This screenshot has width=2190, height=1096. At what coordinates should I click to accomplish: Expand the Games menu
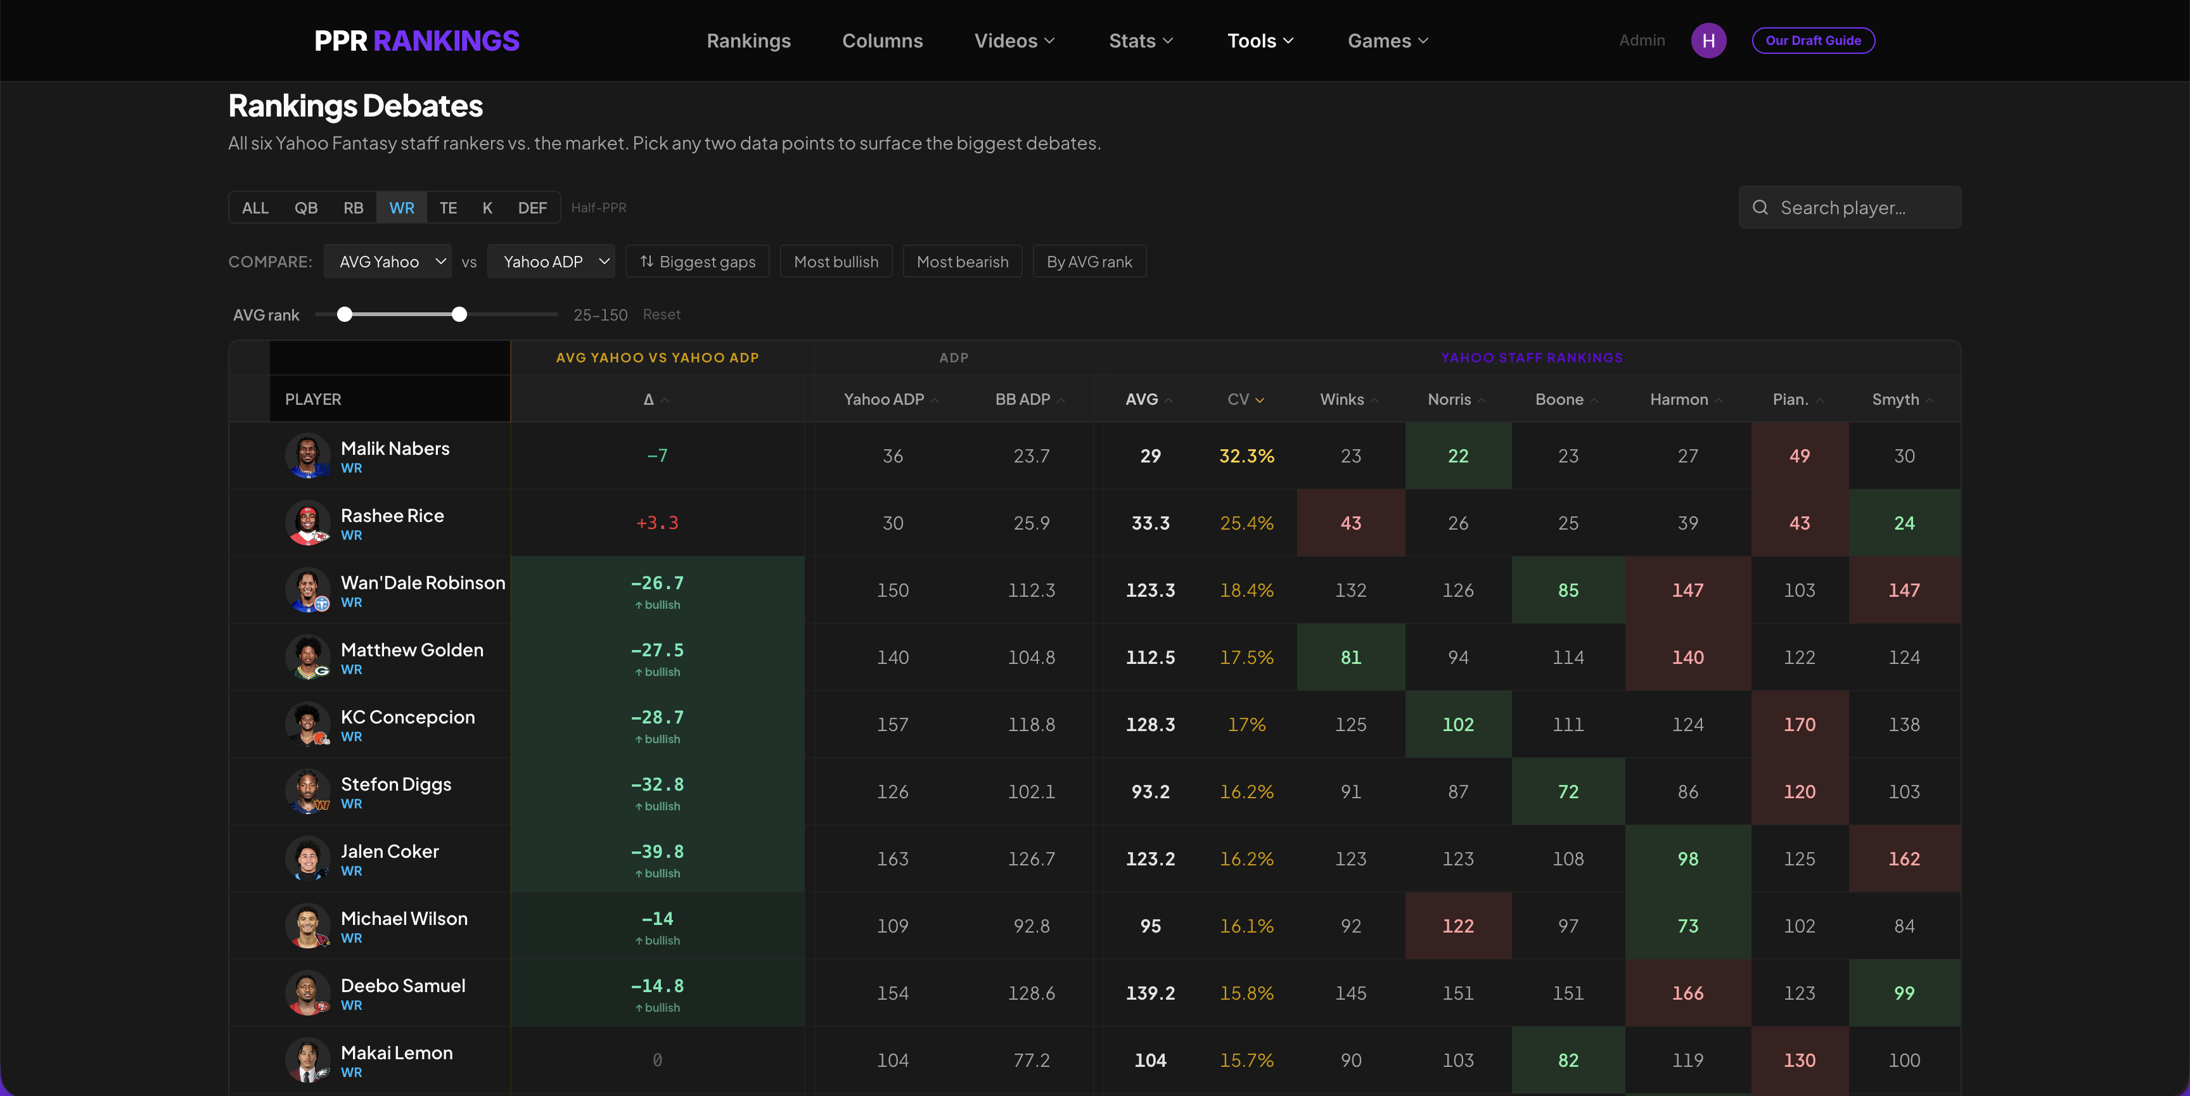pos(1388,41)
